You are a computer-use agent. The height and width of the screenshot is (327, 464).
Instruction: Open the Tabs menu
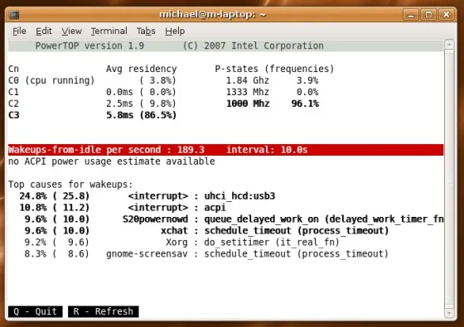coord(146,31)
